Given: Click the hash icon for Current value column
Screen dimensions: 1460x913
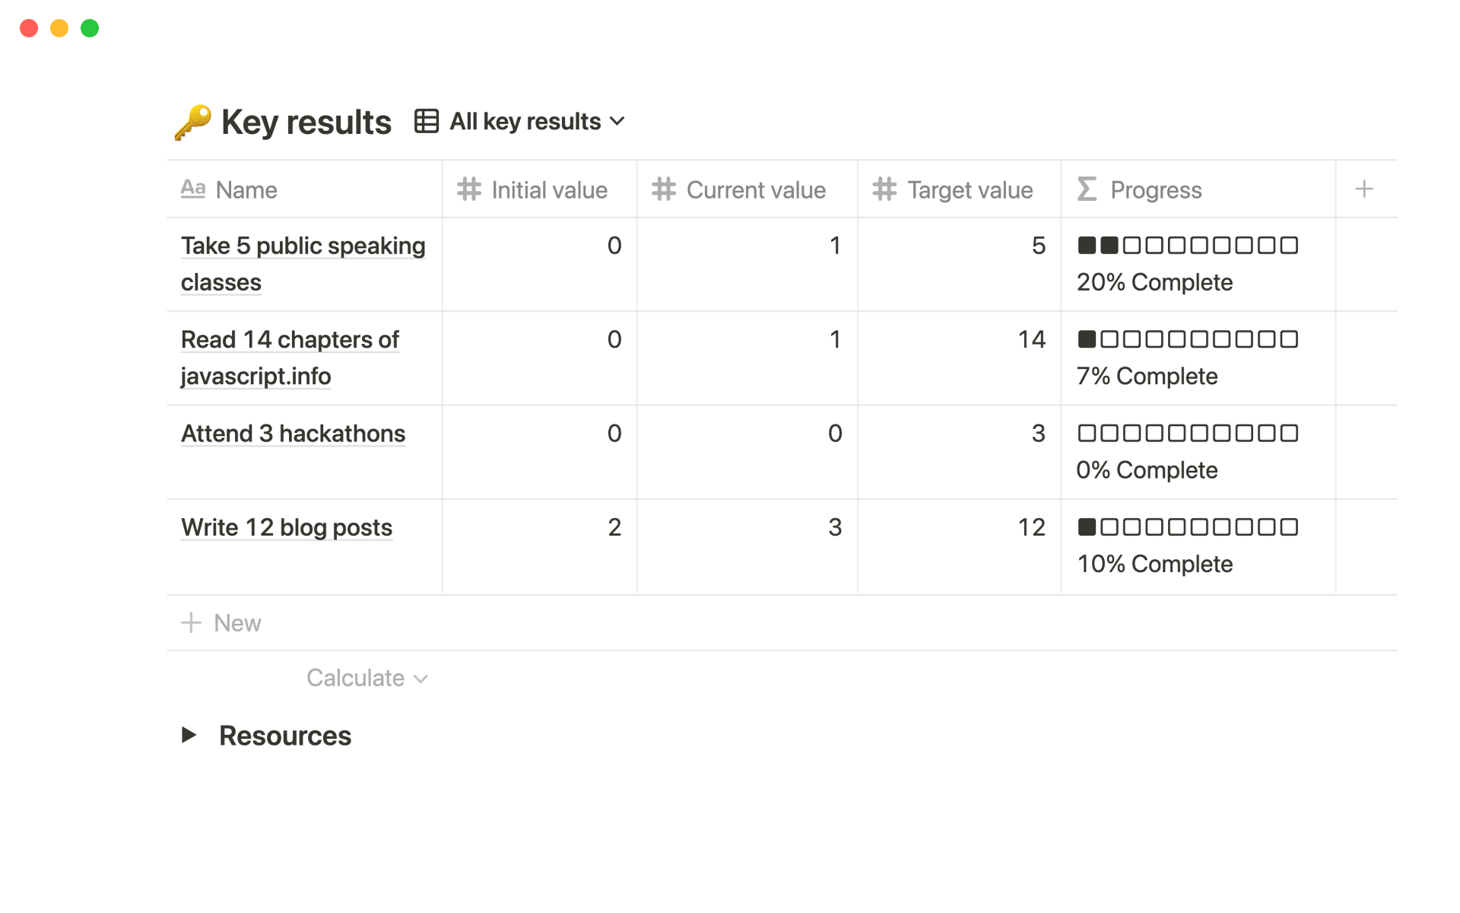Looking at the screenshot, I should click(x=664, y=189).
